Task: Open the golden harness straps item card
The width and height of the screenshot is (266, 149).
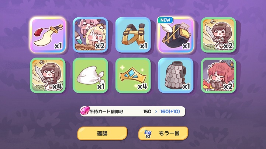Action: tap(133, 35)
